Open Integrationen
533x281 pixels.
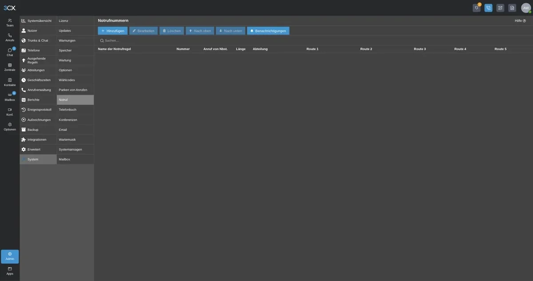pos(38,139)
